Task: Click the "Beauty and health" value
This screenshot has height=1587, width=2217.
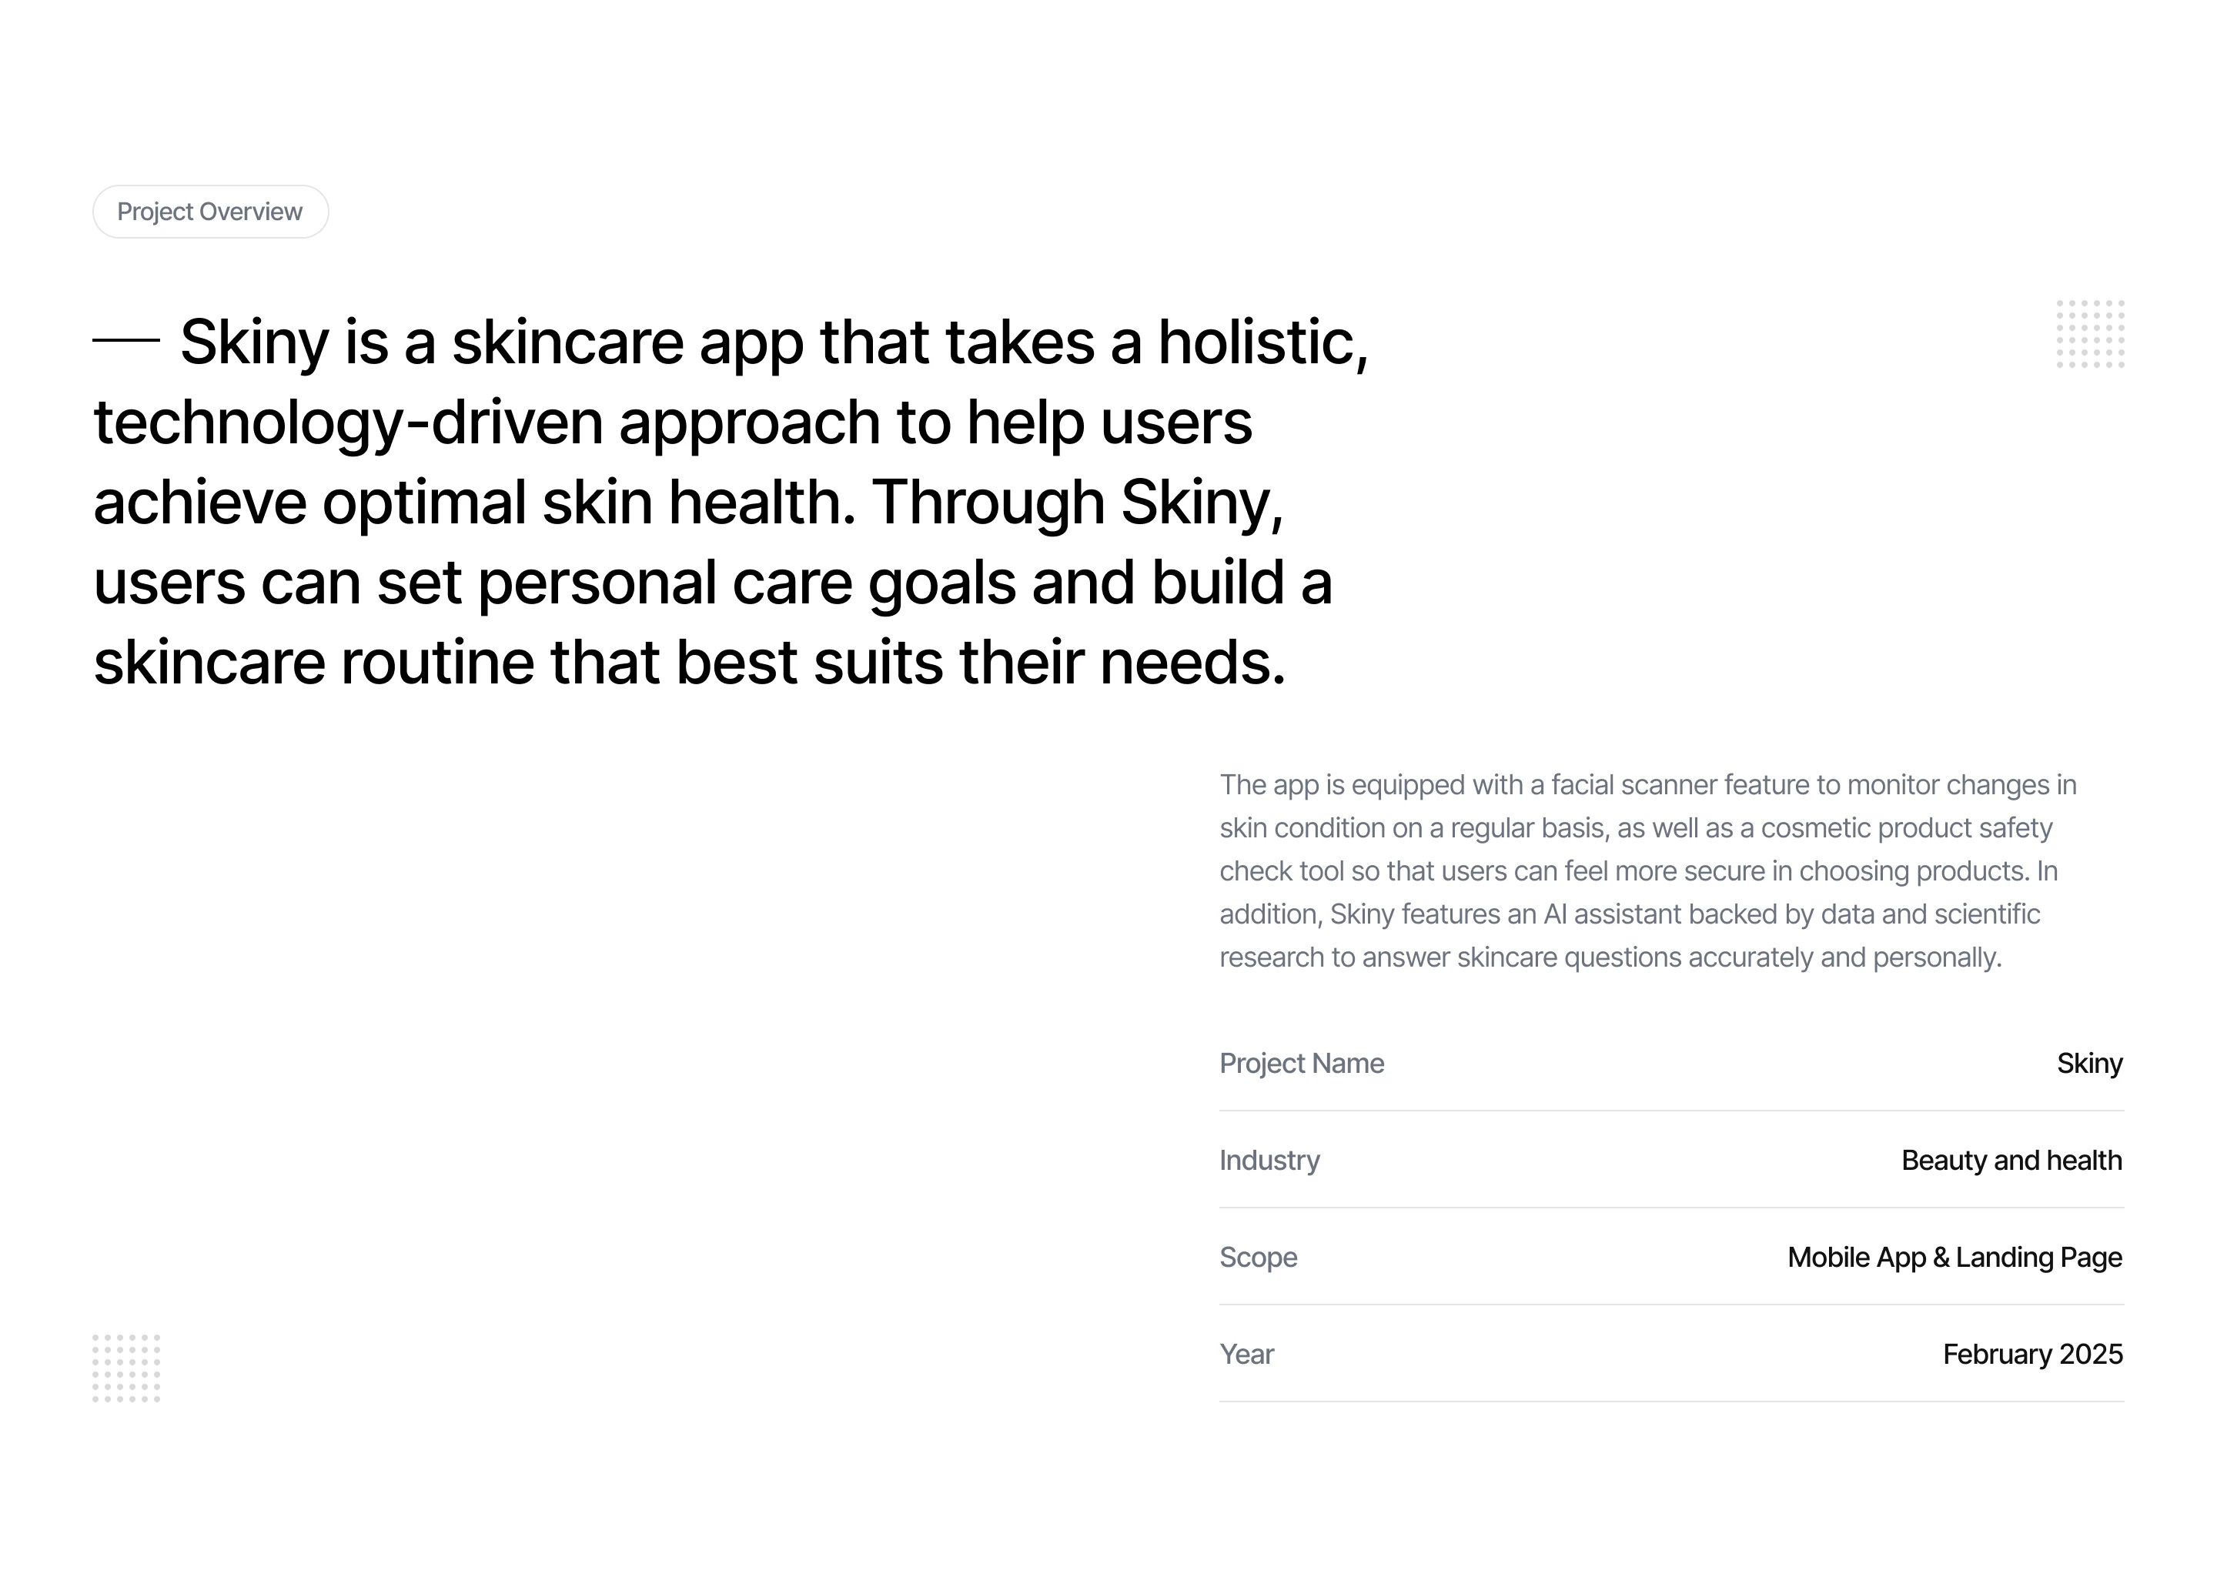Action: tap(2011, 1160)
